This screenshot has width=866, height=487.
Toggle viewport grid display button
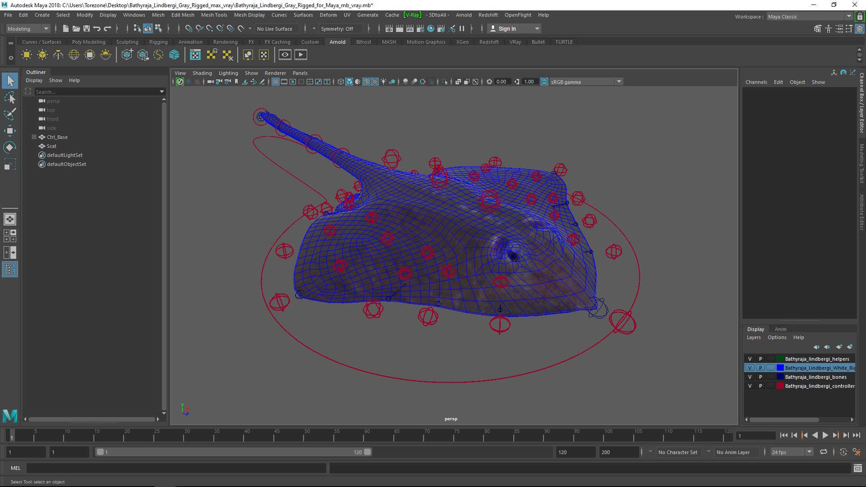tap(275, 82)
